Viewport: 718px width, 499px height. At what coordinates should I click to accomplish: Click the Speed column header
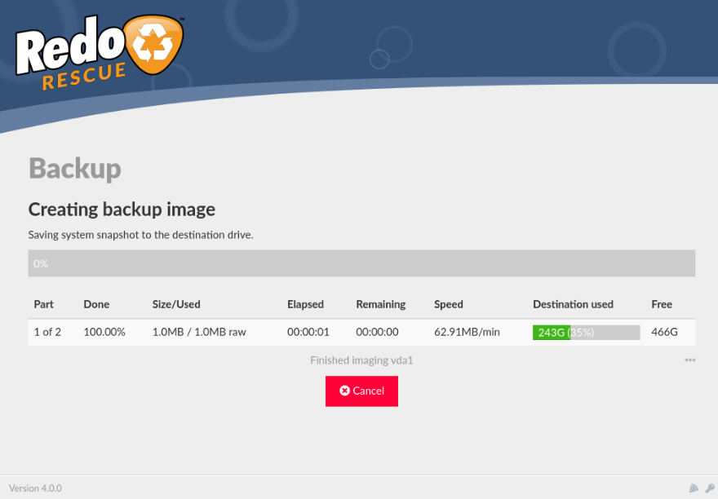(x=448, y=304)
